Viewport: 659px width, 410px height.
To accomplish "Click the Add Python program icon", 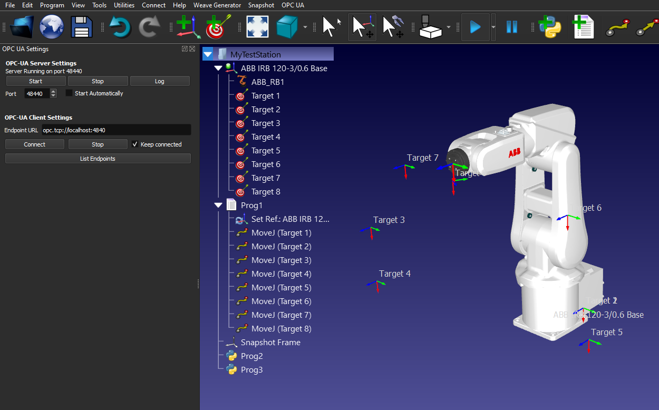I will tap(550, 27).
